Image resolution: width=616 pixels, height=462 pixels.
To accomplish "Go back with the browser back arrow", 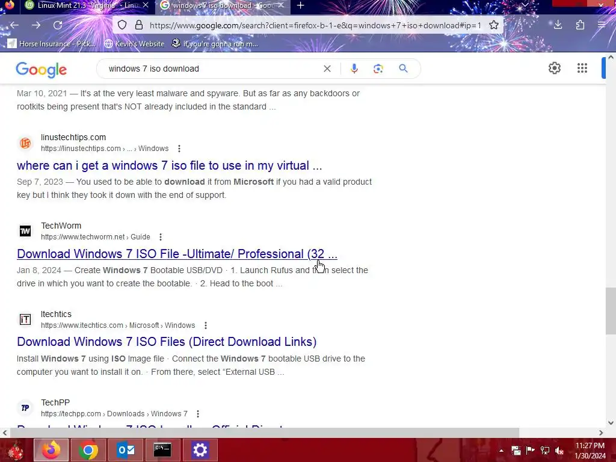I will coord(14,25).
